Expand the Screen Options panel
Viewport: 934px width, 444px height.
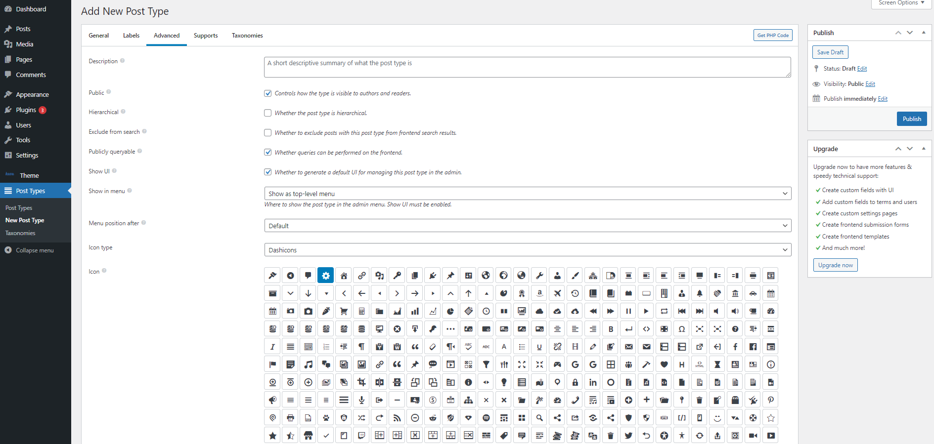(901, 3)
